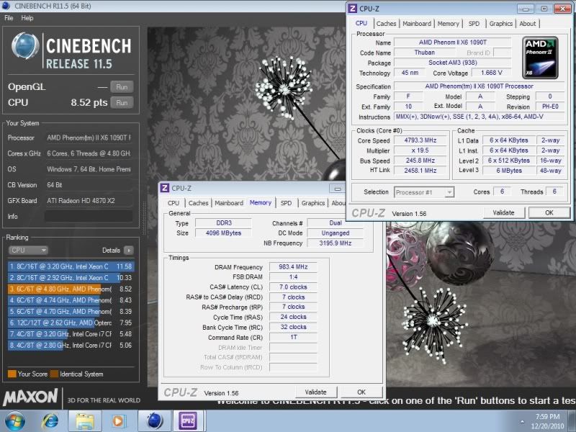Open the Help menu in Cinebench

coord(27,18)
